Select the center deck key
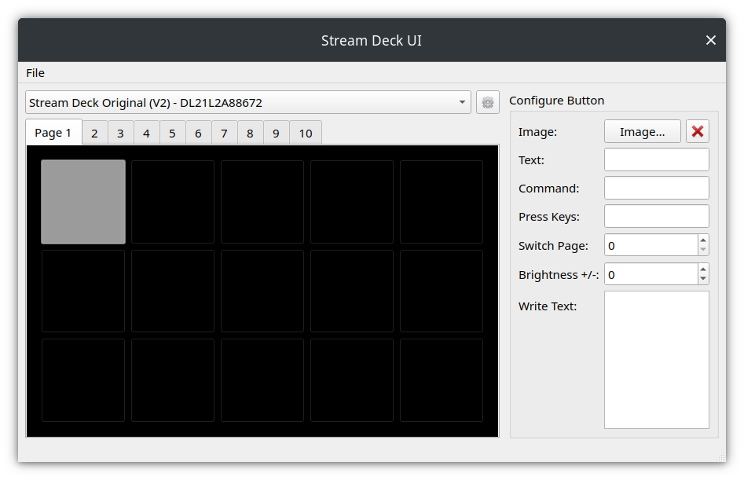 point(262,291)
